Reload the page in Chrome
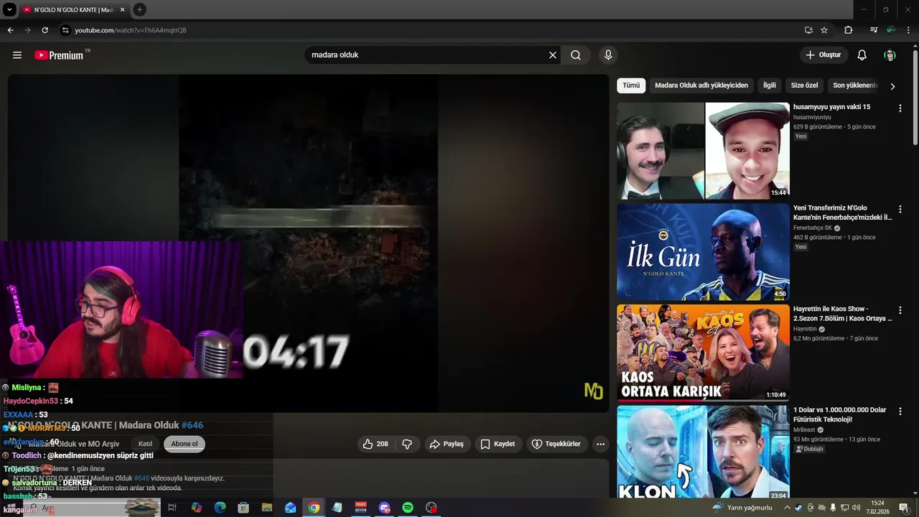 pyautogui.click(x=45, y=30)
